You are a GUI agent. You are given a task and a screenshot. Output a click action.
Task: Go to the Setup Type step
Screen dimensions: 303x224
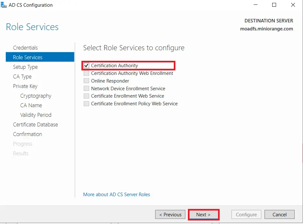point(25,67)
